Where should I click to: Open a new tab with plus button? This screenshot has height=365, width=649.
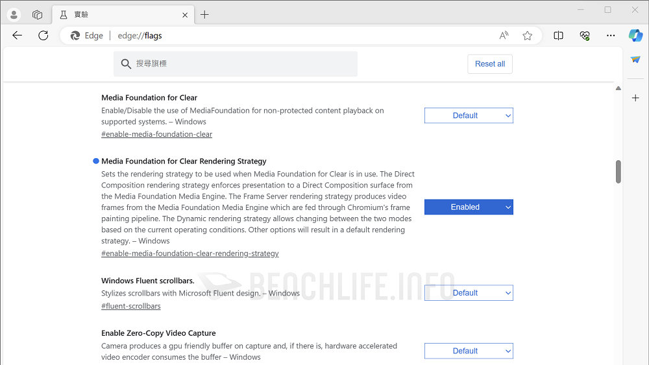click(x=204, y=14)
